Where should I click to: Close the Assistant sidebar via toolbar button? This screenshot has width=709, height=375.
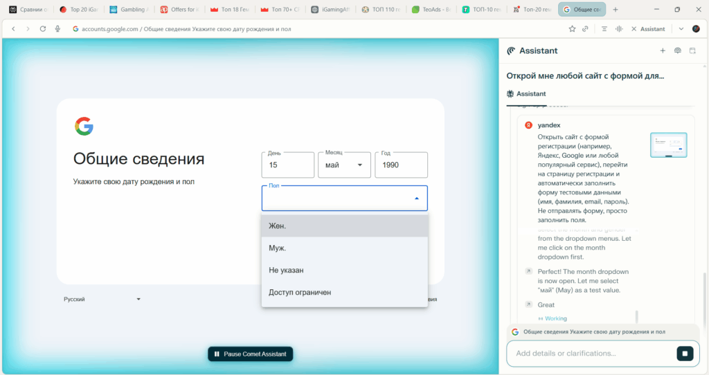648,29
